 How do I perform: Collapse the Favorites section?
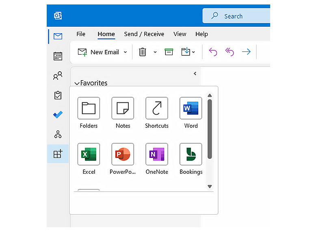77,83
